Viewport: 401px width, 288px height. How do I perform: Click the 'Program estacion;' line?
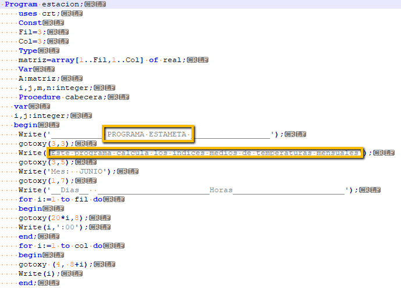click(41, 4)
